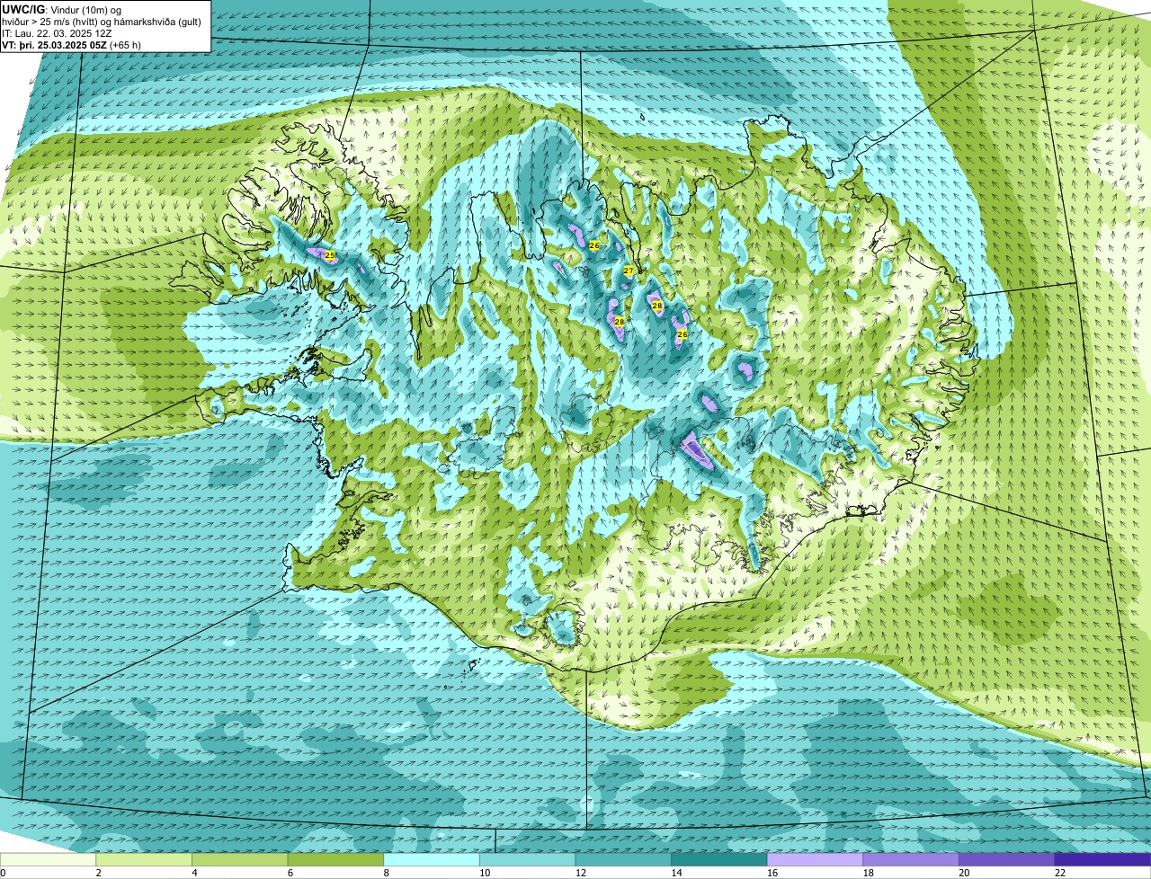Click the 'VT: þri. 25.03.2025 05Z (+65 h)' line
The height and width of the screenshot is (879, 1151).
pos(71,44)
